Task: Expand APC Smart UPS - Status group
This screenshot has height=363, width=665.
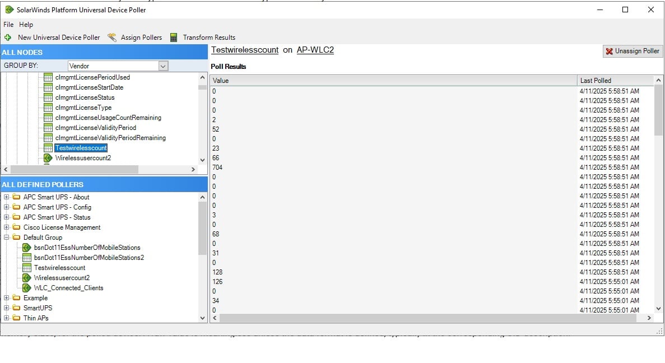Action: [x=6, y=217]
